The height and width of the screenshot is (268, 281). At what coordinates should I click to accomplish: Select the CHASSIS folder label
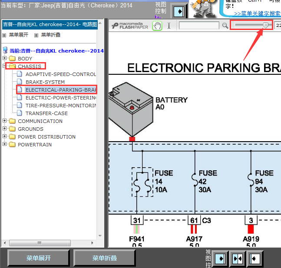[30, 66]
